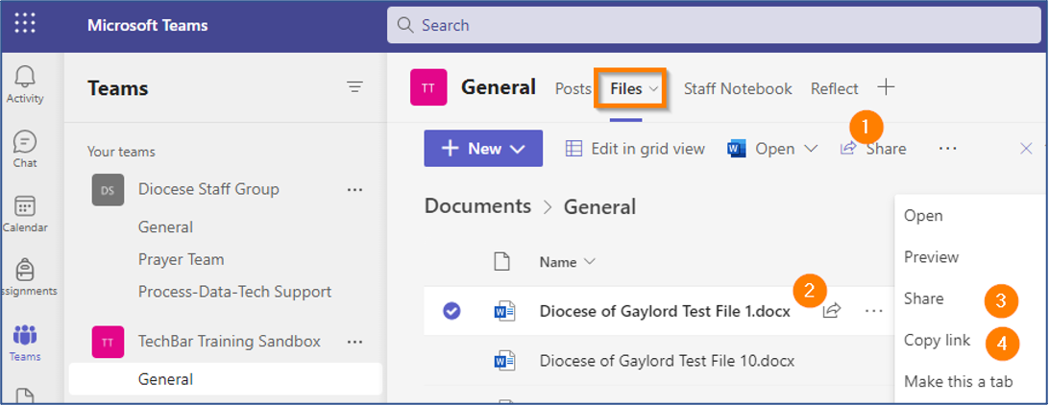Click Edit in grid view
The height and width of the screenshot is (405, 1049).
point(635,149)
